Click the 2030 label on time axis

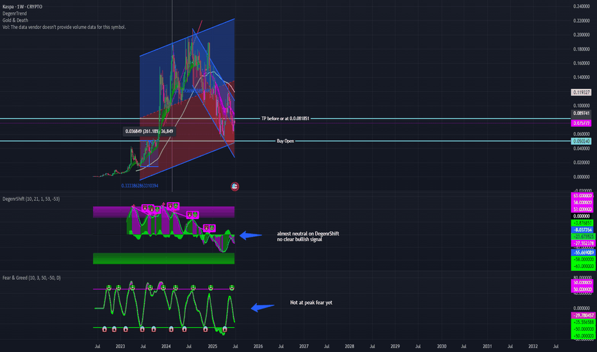441,346
